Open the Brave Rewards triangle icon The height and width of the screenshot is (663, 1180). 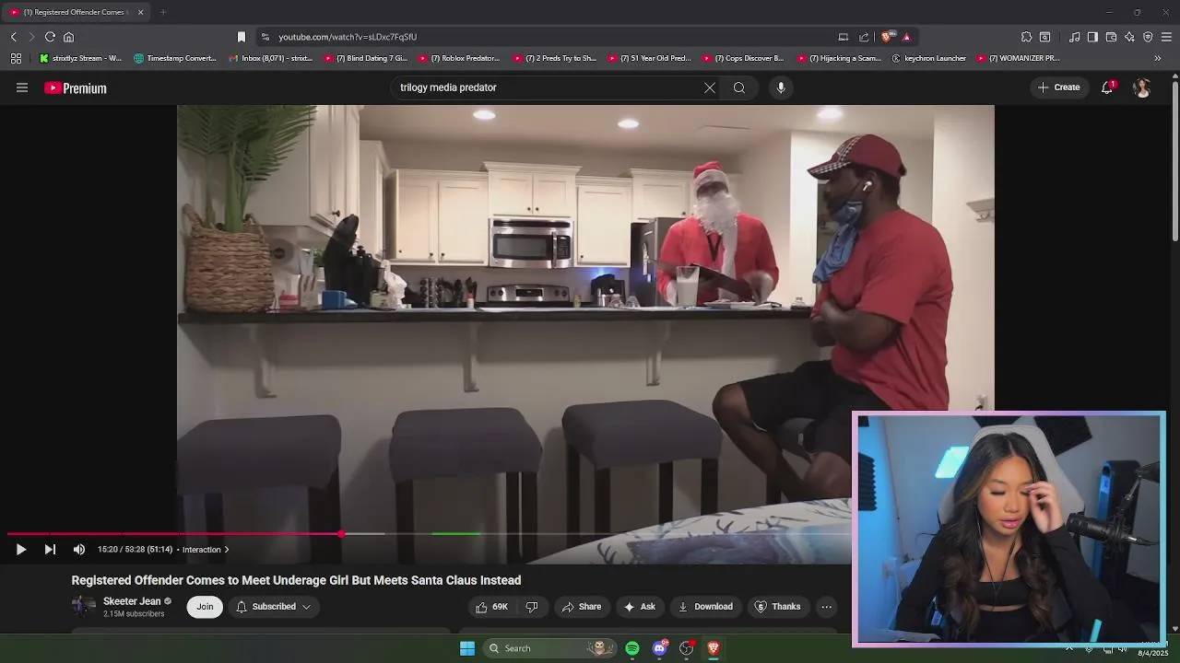pos(906,37)
